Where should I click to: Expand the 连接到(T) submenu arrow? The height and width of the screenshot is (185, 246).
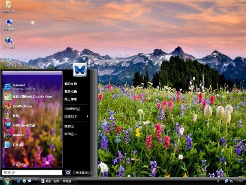pos(88,116)
